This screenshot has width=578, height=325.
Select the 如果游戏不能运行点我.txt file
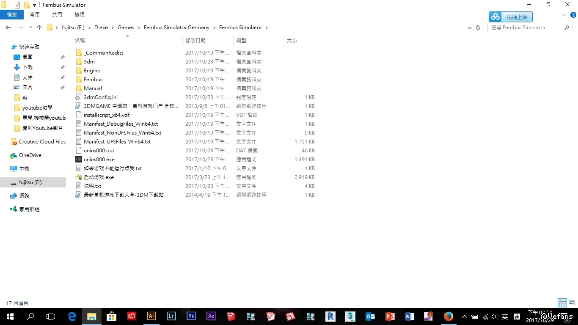pyautogui.click(x=113, y=168)
